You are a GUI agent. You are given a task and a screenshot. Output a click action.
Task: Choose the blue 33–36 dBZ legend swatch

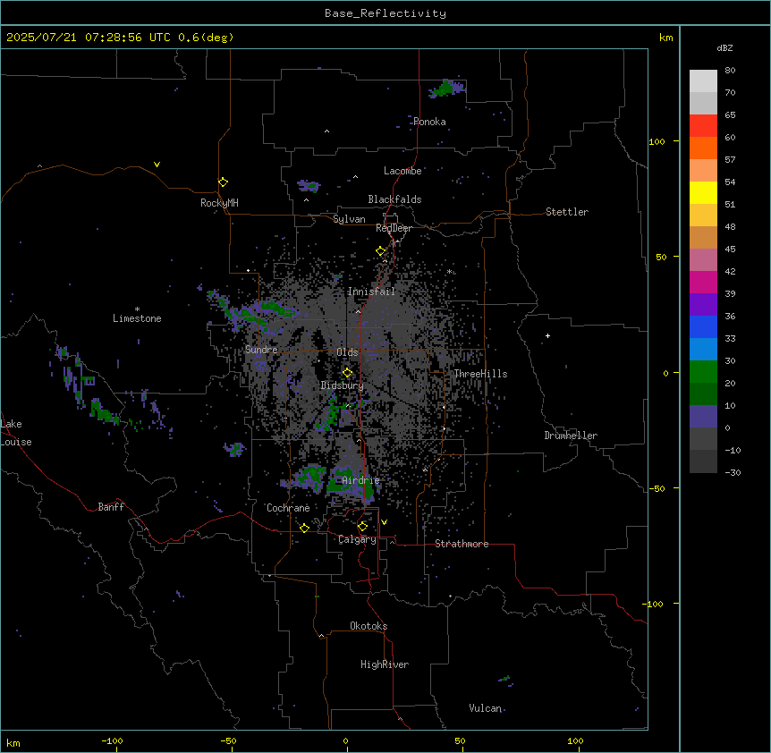click(x=703, y=326)
